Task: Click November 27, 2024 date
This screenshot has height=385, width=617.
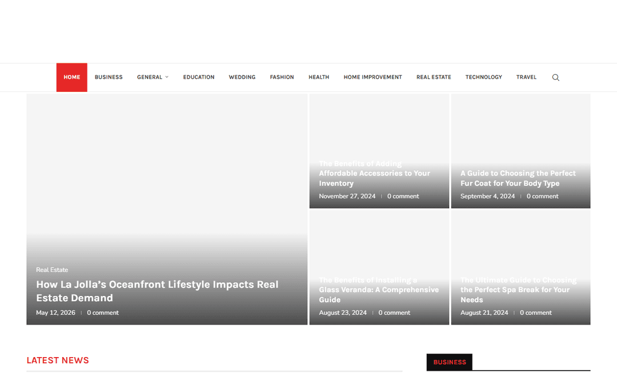Action: [x=347, y=196]
